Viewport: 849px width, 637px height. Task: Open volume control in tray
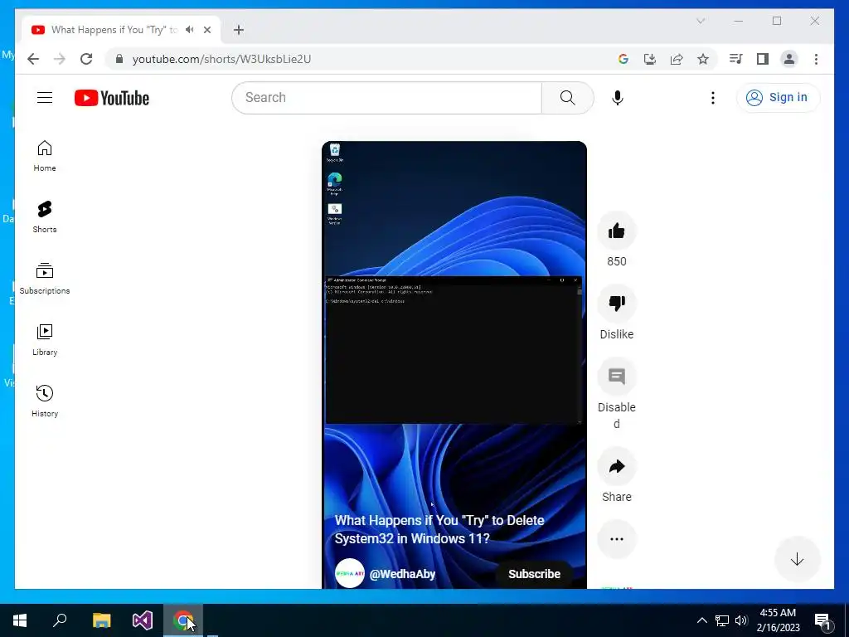click(x=741, y=620)
